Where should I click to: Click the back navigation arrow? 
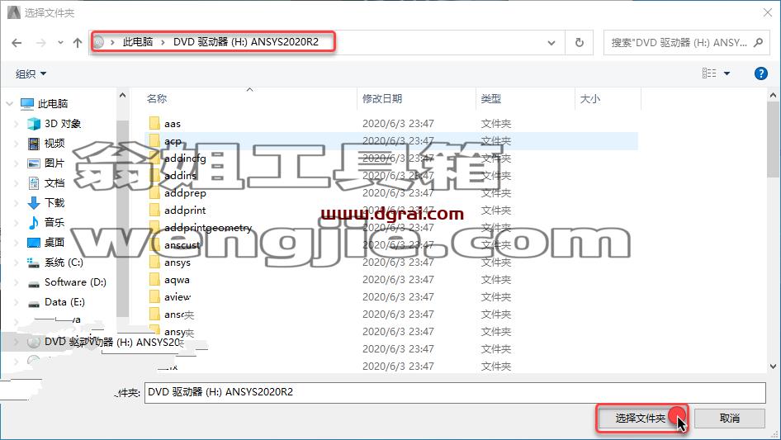[x=17, y=43]
